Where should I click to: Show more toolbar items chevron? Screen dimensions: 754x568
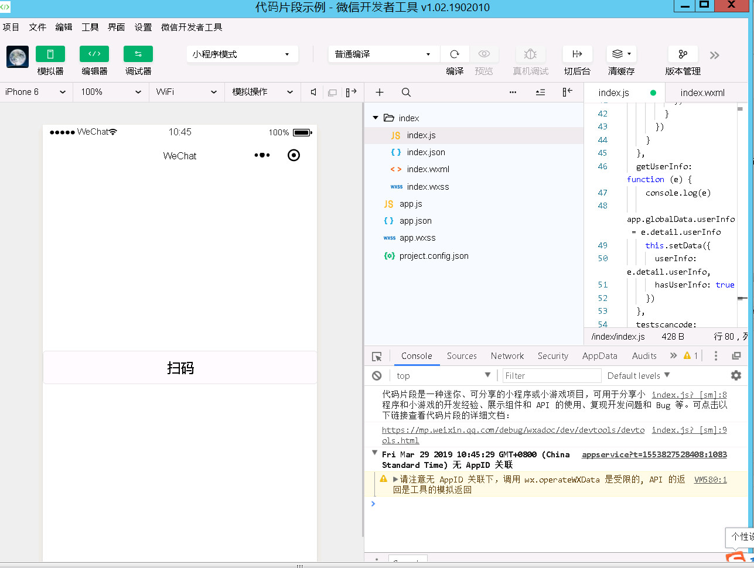[714, 56]
